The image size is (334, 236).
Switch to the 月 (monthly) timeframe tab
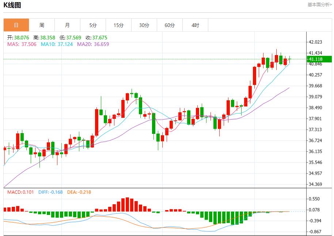point(67,25)
